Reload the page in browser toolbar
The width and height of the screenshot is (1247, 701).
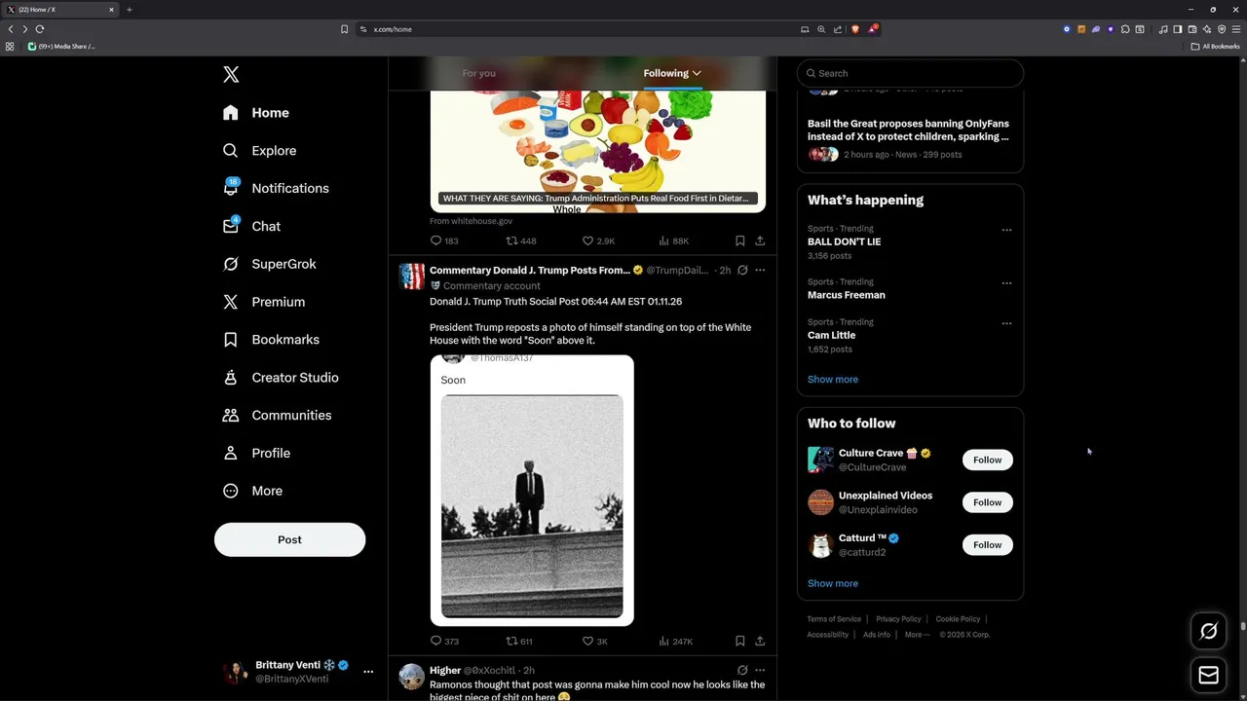(40, 29)
